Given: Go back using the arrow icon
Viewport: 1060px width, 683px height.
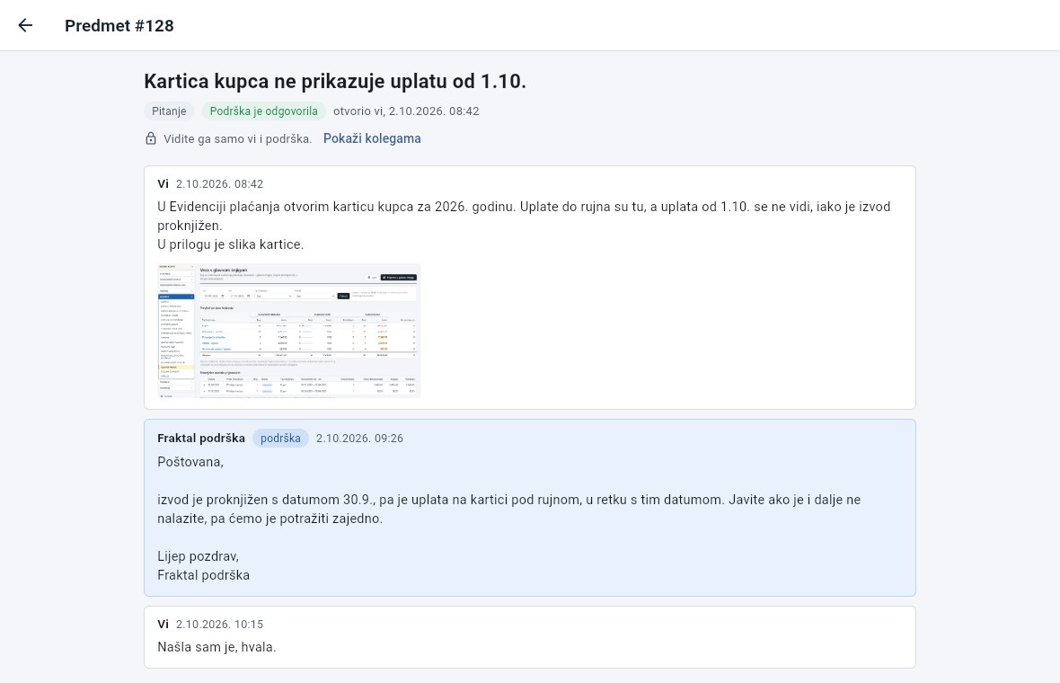Looking at the screenshot, I should [x=25, y=26].
